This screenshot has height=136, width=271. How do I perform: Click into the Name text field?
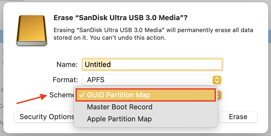(x=164, y=64)
